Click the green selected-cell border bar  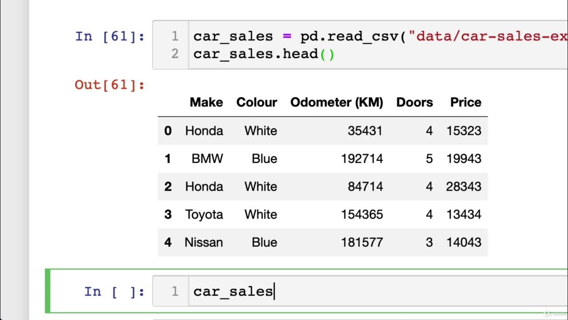click(48, 291)
